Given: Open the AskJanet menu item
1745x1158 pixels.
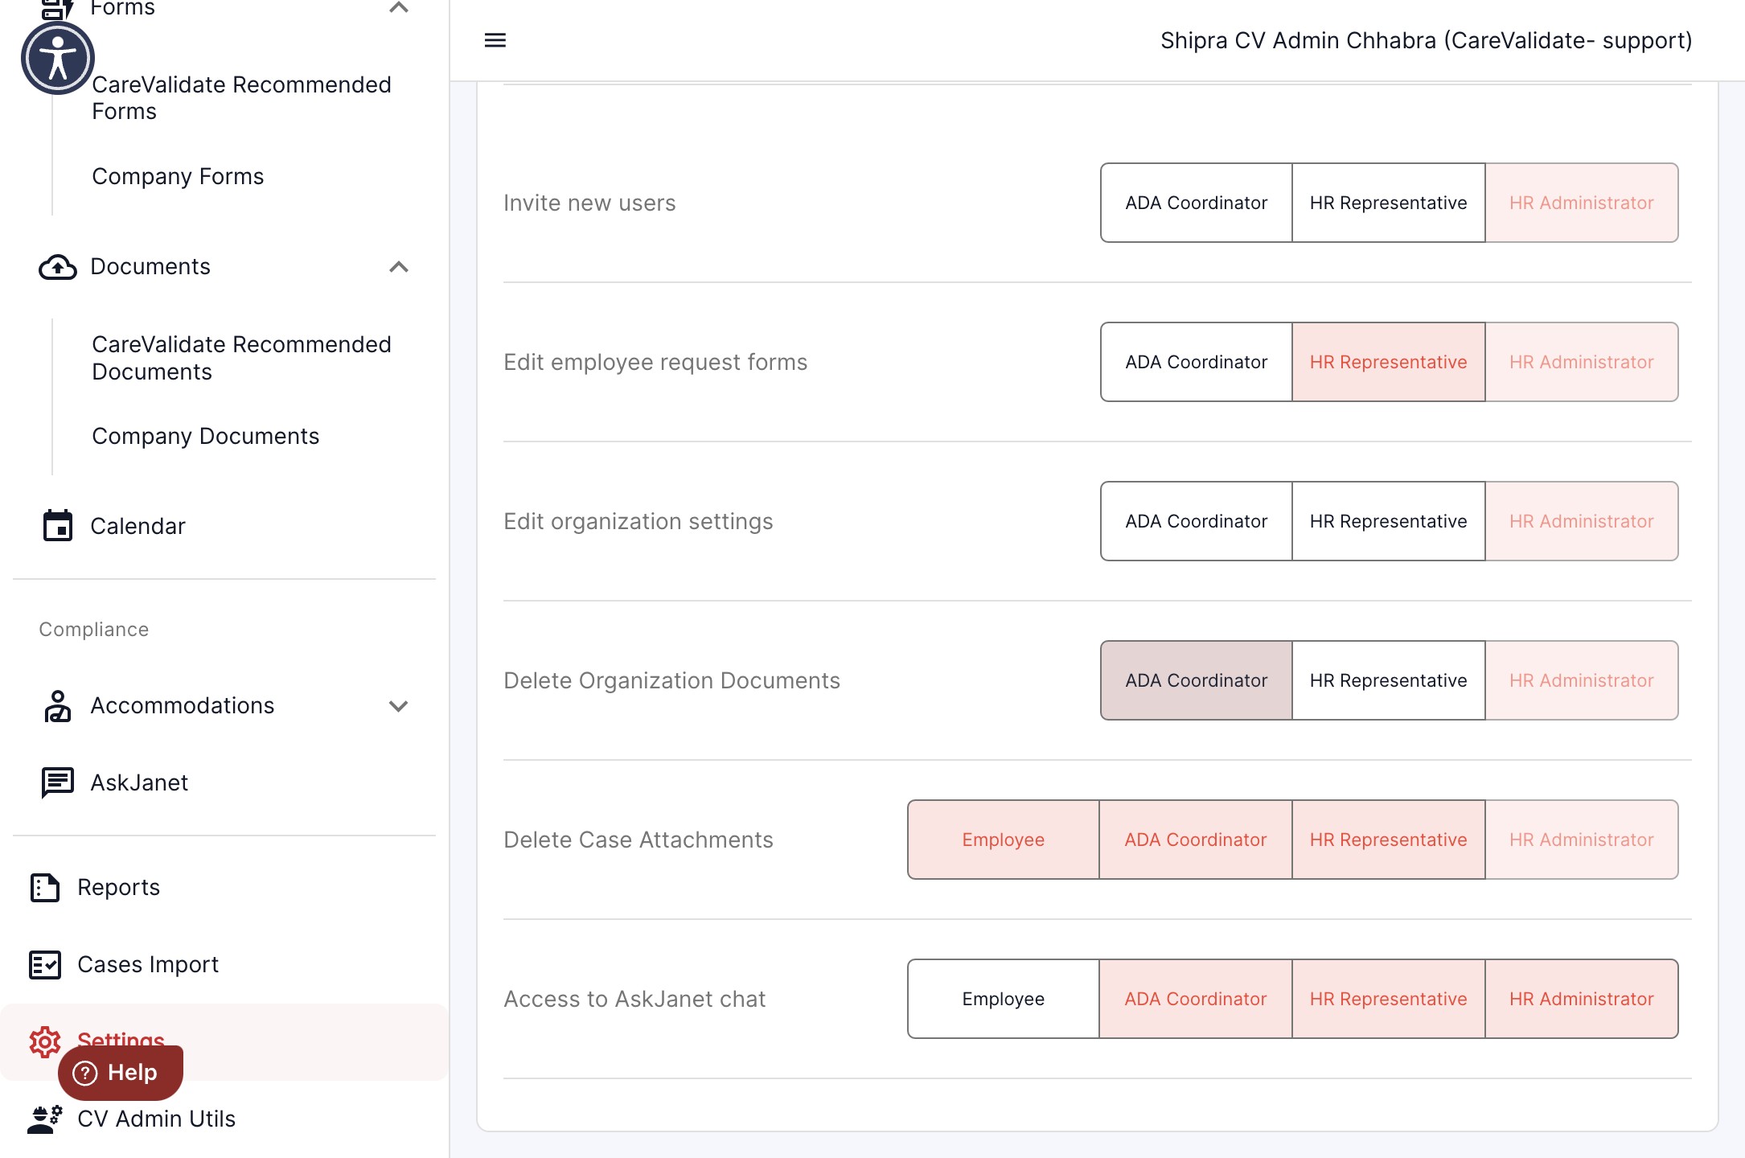Looking at the screenshot, I should pyautogui.click(x=139, y=782).
